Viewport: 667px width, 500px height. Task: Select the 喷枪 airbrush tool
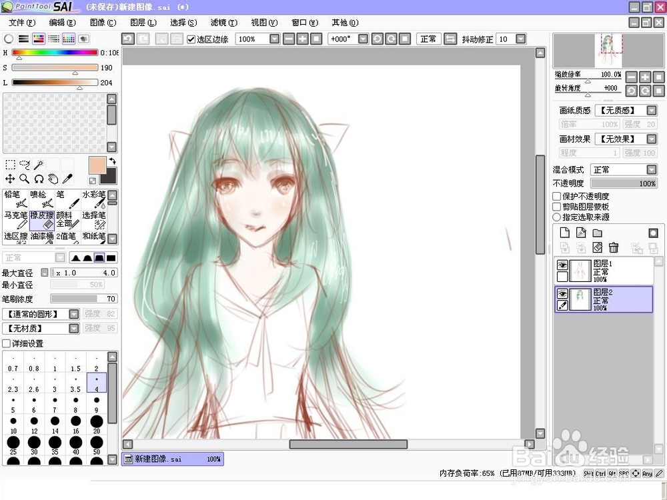[x=41, y=199]
